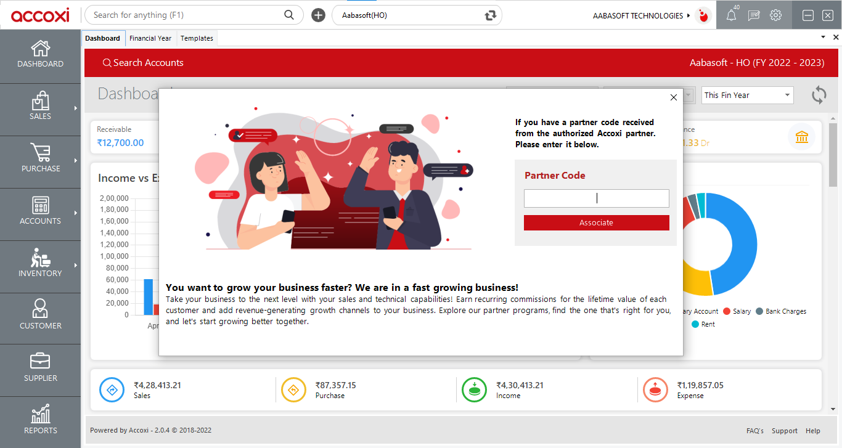Open the FAQ's link
842x448 pixels.
[x=755, y=431]
